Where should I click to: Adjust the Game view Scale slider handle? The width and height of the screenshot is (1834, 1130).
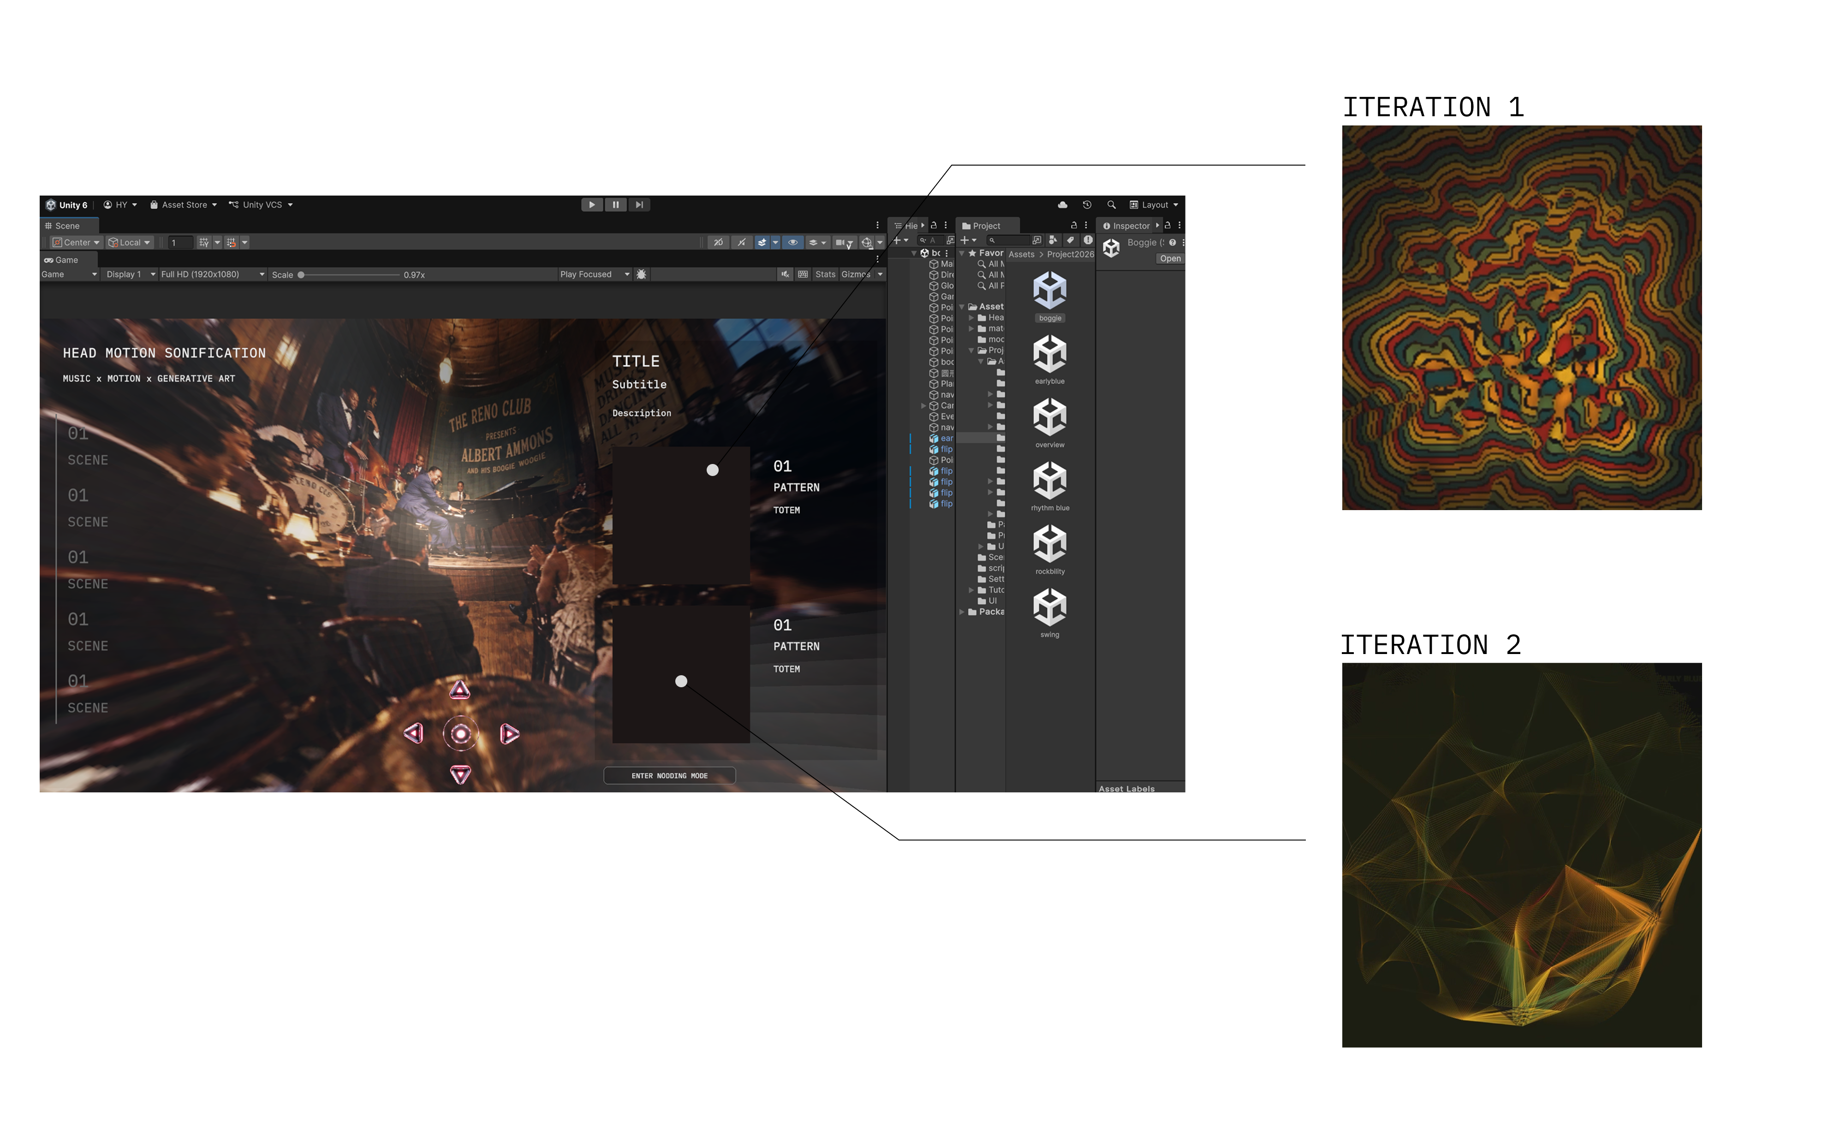[301, 275]
